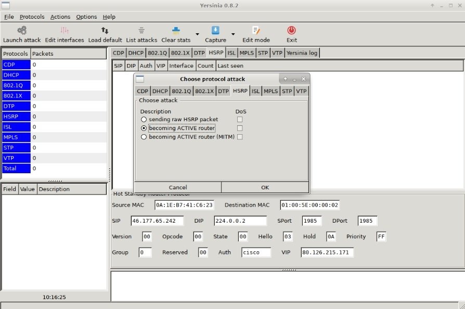Open the List attacks toolbar icon
This screenshot has height=309, width=465.
141,30
